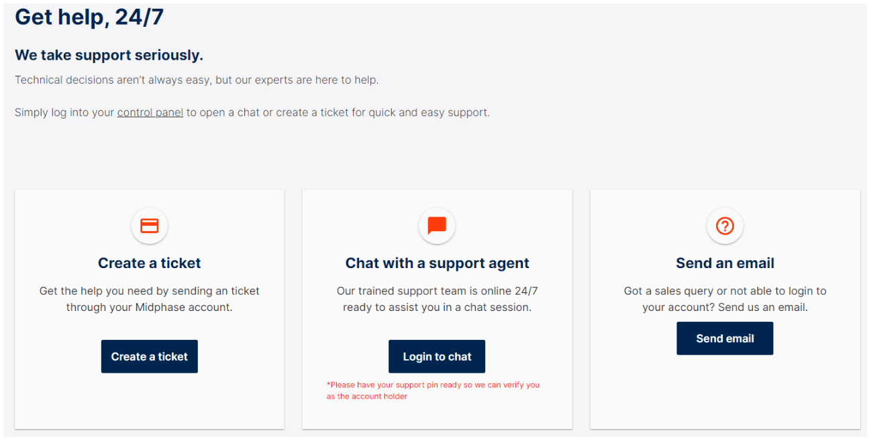
Task: Select the Login to chat button
Action: (437, 357)
